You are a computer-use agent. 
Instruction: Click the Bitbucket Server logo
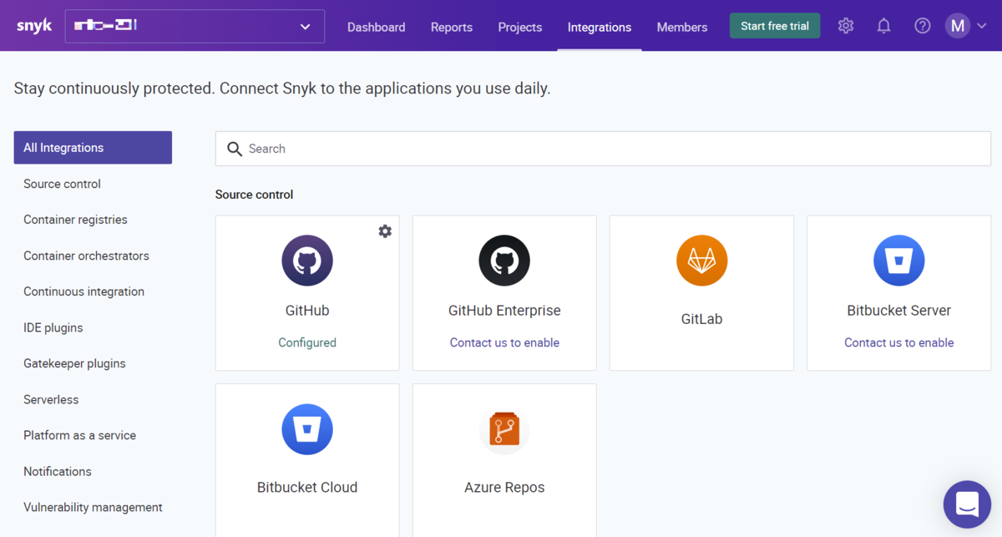tap(898, 261)
